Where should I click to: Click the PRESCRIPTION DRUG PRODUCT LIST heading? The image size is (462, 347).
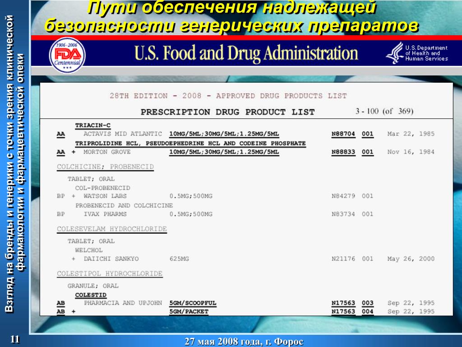227,112
